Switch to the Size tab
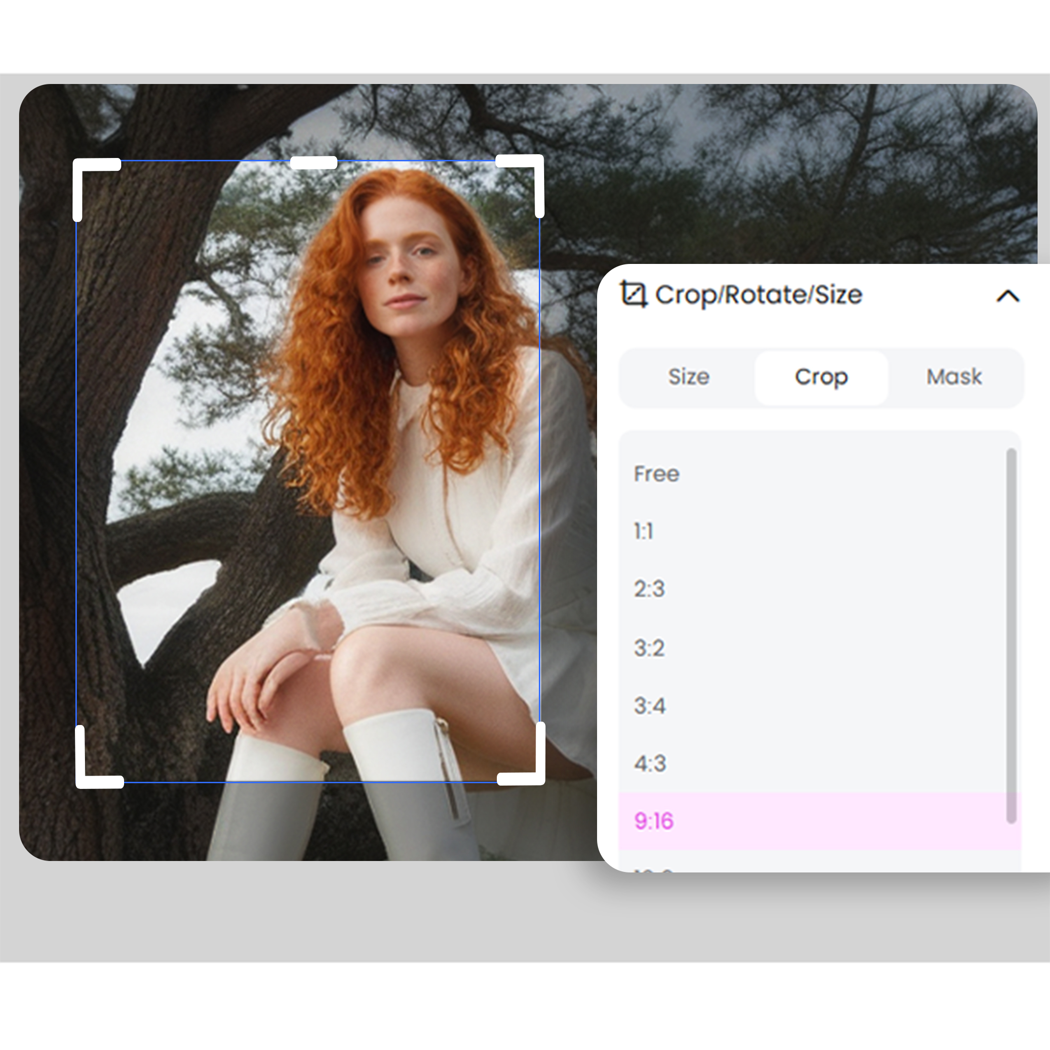Screen dimensions: 1050x1050 (x=689, y=377)
